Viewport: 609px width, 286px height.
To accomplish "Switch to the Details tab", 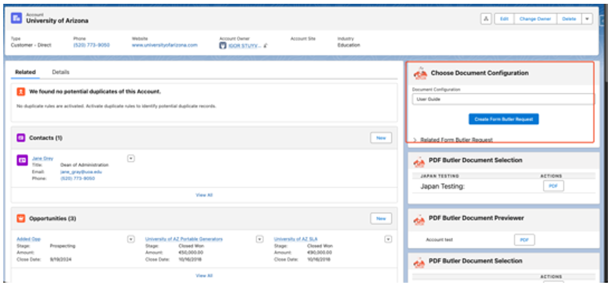I will click(60, 72).
